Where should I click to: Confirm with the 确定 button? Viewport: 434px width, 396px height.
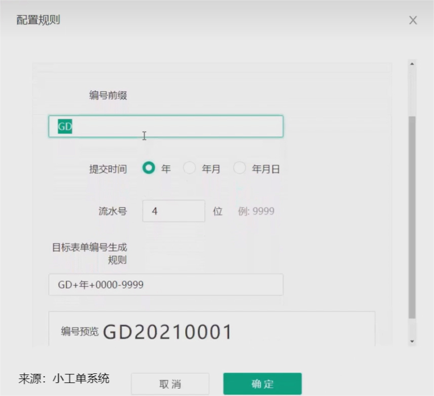262,384
